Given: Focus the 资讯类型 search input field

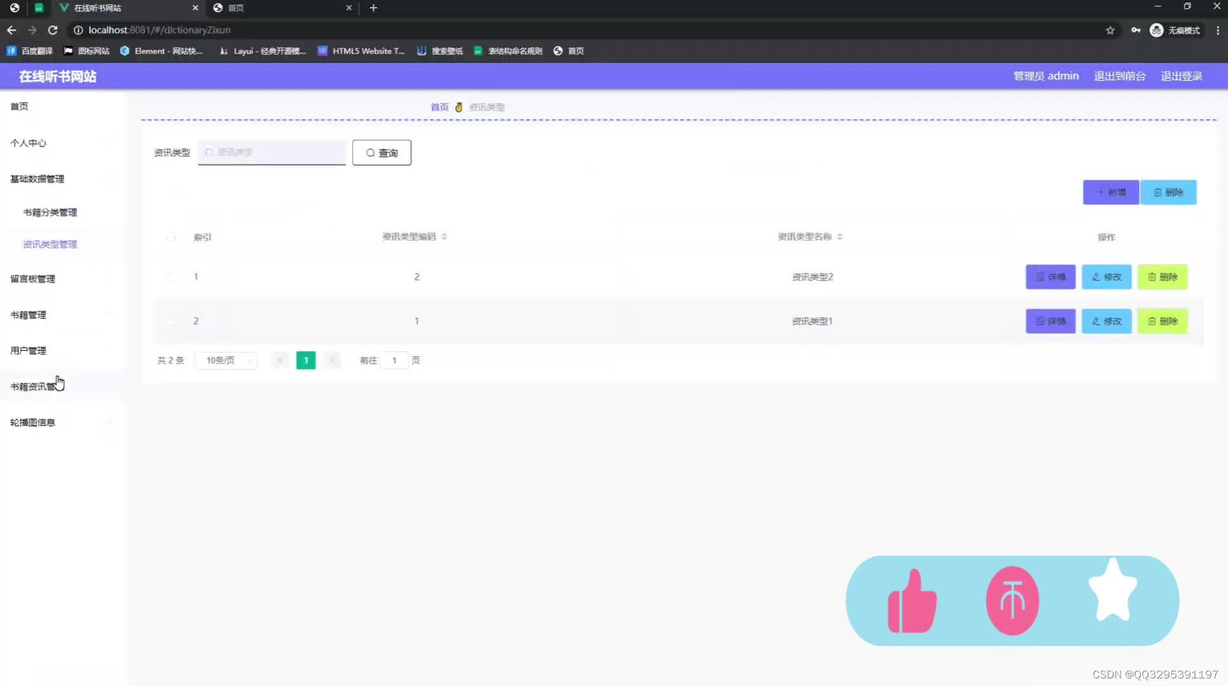Looking at the screenshot, I should click(272, 152).
